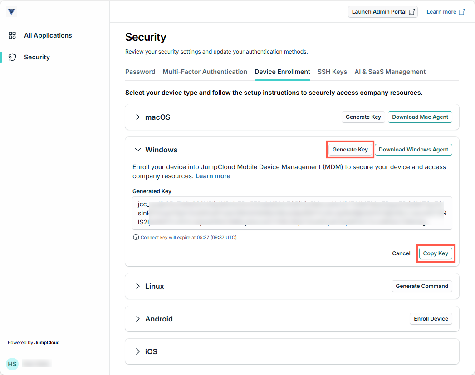
Task: Open Learn more link in Windows description
Action: click(213, 176)
